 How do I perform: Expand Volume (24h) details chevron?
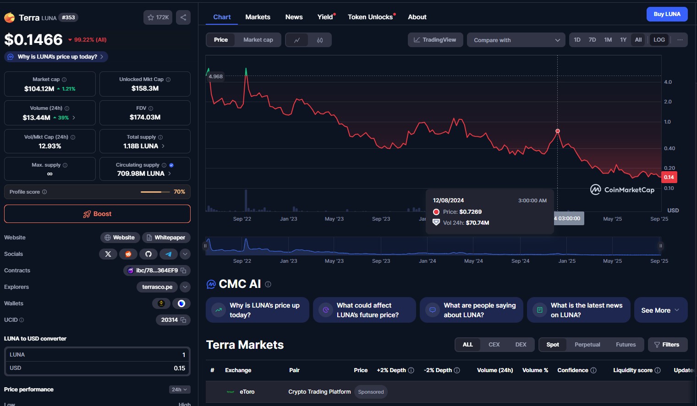[74, 118]
